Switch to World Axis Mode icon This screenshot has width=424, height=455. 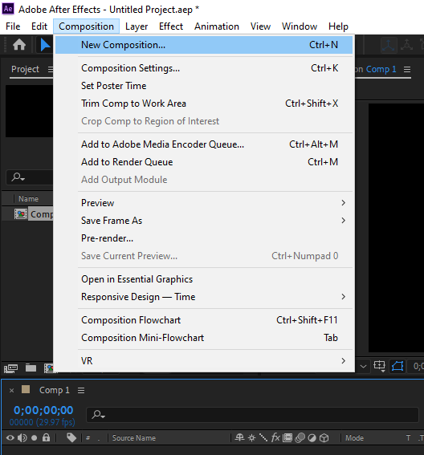click(406, 45)
